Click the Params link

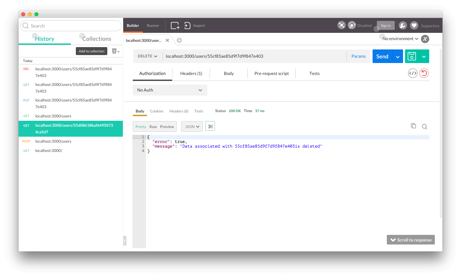[x=358, y=56]
